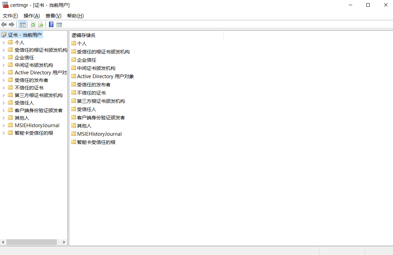393x255 pixels.
Task: Click 受信任的根证书颁发机构 folder icon in right pane
Action: coord(74,51)
